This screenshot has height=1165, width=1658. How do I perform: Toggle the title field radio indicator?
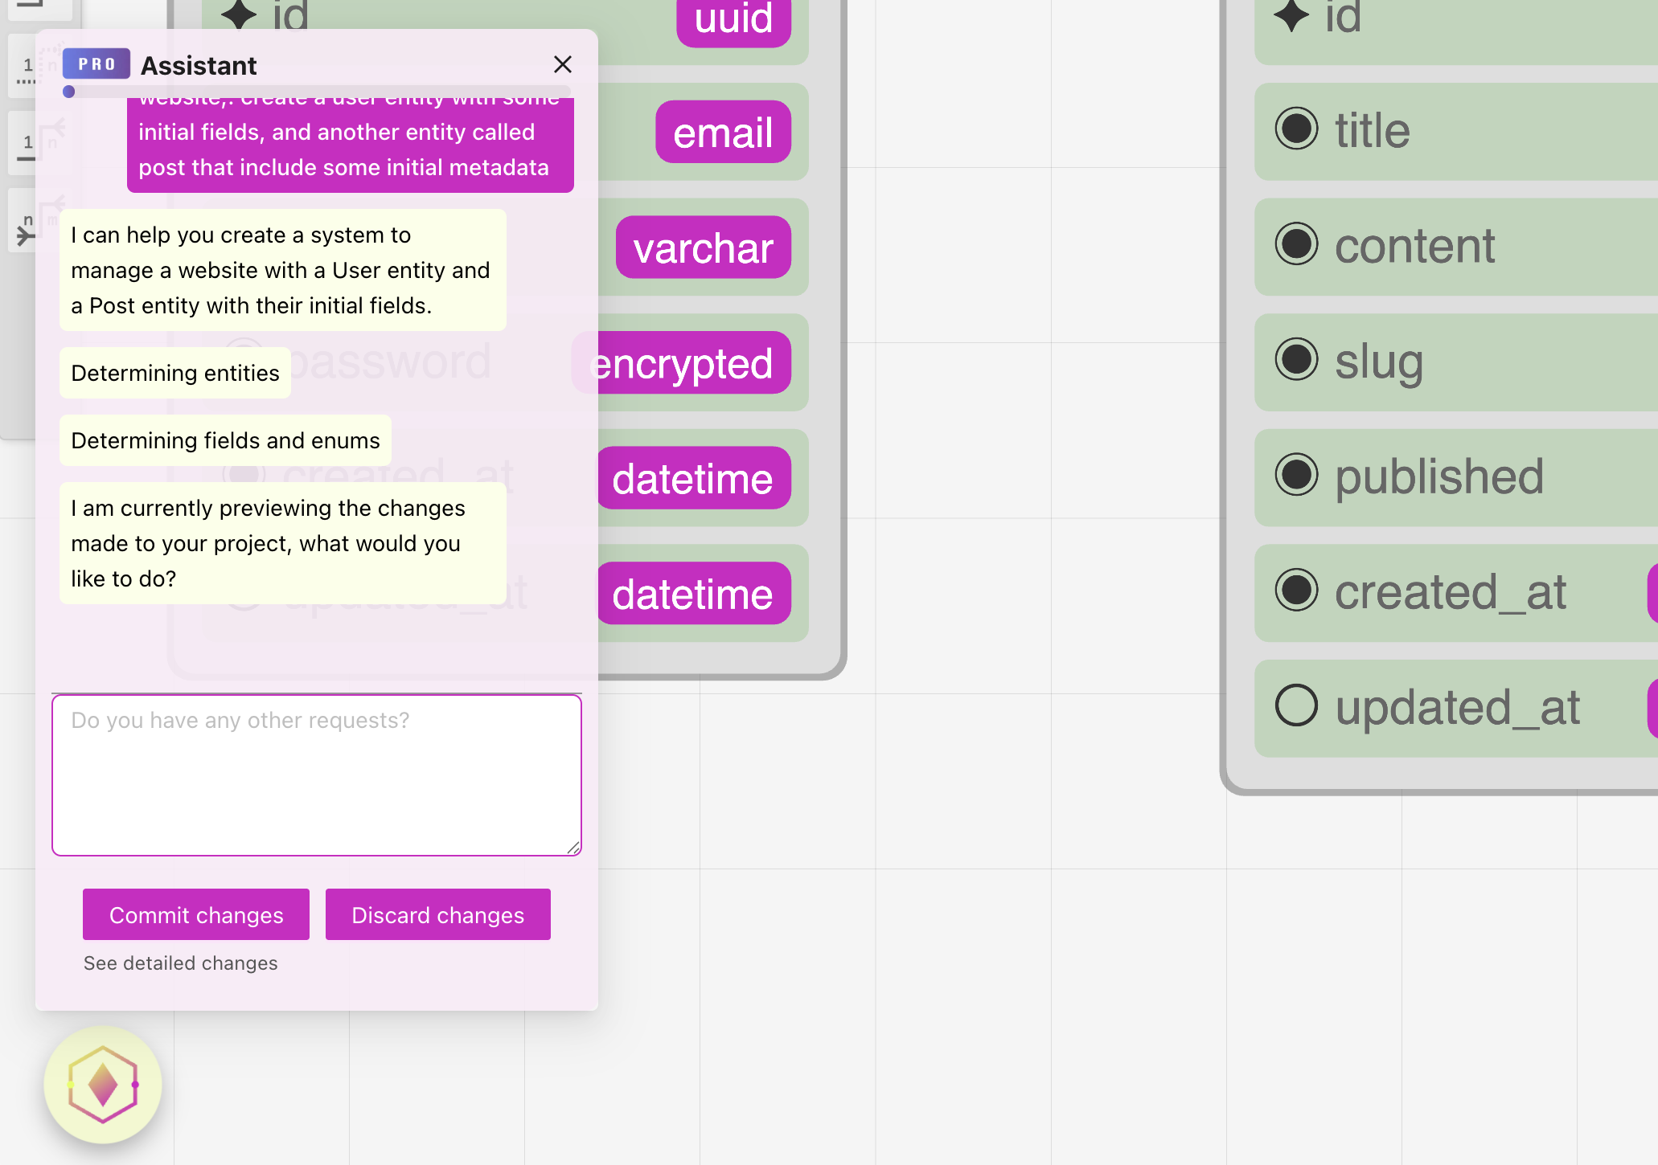pos(1296,129)
